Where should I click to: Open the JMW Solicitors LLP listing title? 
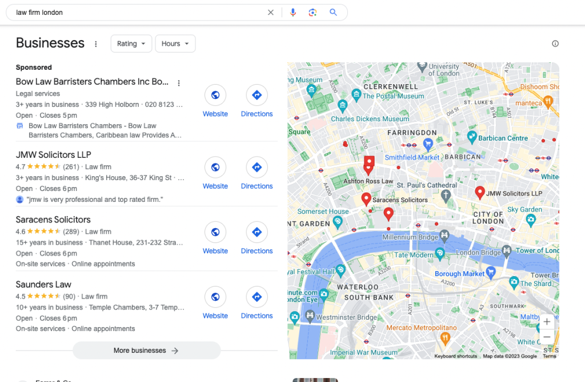pos(53,154)
